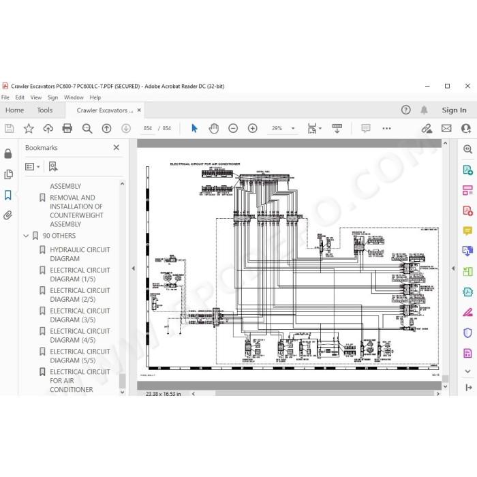
Task: Click the zoom out minus icon
Action: pyautogui.click(x=233, y=128)
